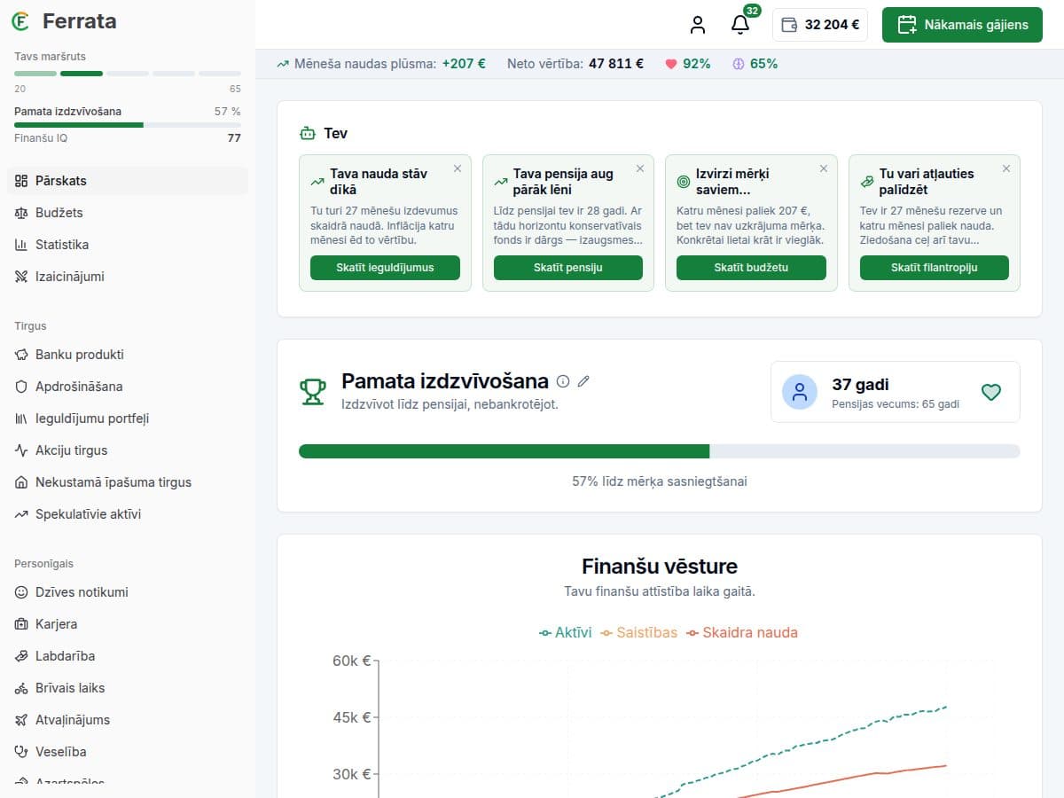The height and width of the screenshot is (798, 1064).
Task: Open the user profile icon
Action: point(698,25)
